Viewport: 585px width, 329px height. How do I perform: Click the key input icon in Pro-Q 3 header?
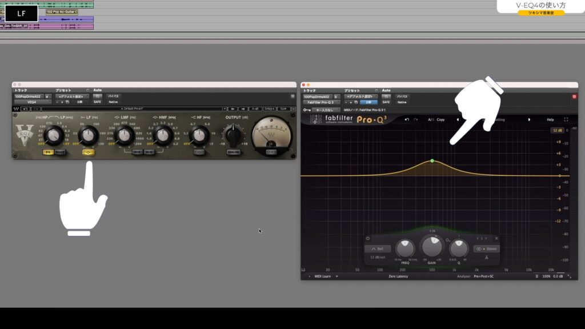(307, 110)
